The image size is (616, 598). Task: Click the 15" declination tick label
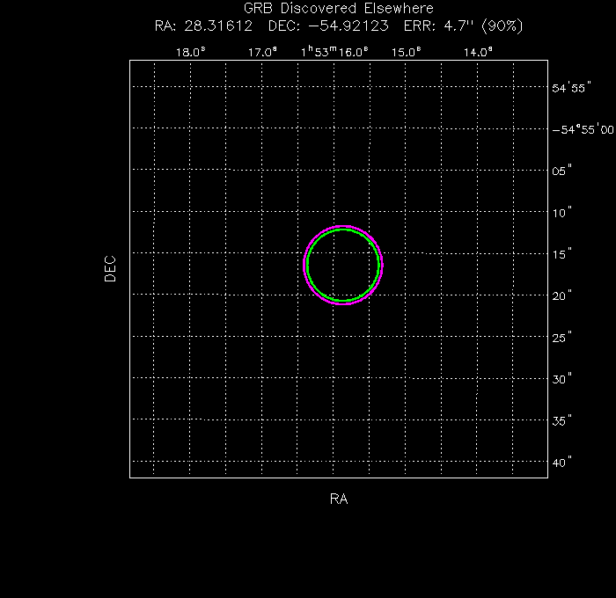coord(561,254)
